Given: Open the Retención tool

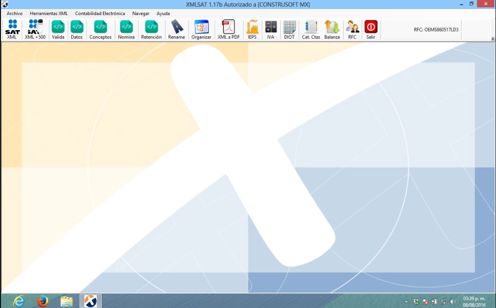Looking at the screenshot, I should click(151, 30).
